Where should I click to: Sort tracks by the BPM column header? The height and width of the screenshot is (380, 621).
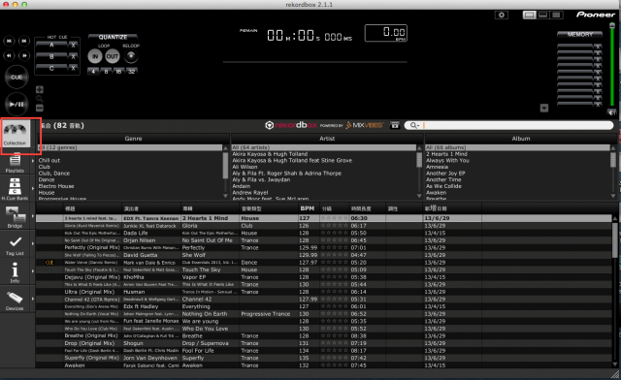(308, 208)
